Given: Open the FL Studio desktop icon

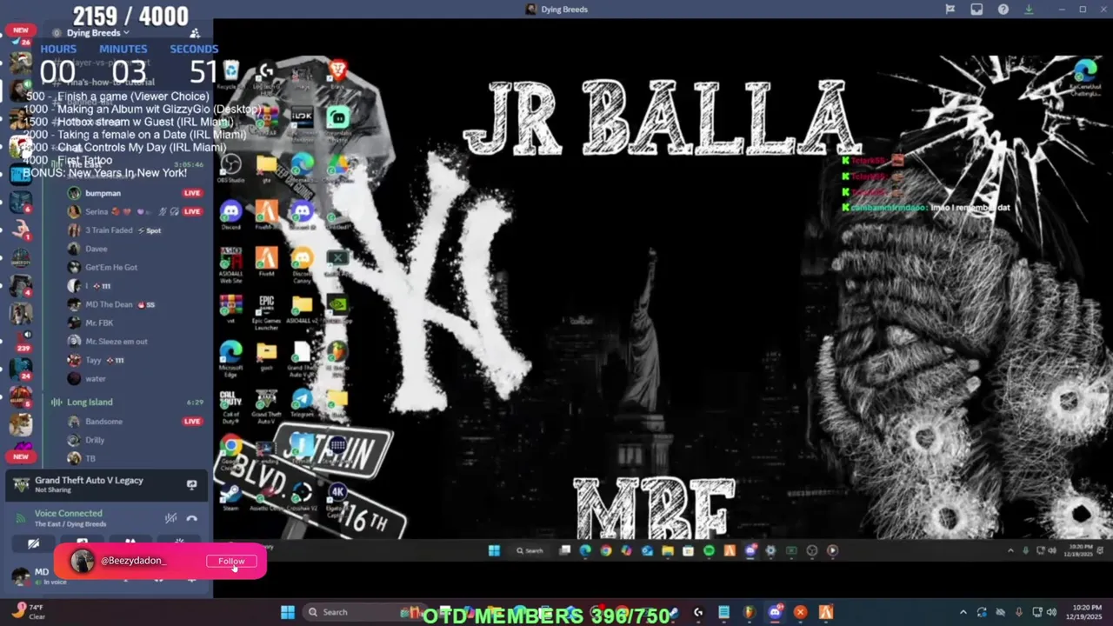Looking at the screenshot, I should click(x=337, y=356).
